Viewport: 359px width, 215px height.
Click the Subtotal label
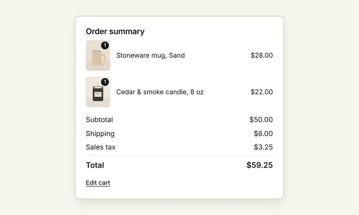click(x=99, y=120)
